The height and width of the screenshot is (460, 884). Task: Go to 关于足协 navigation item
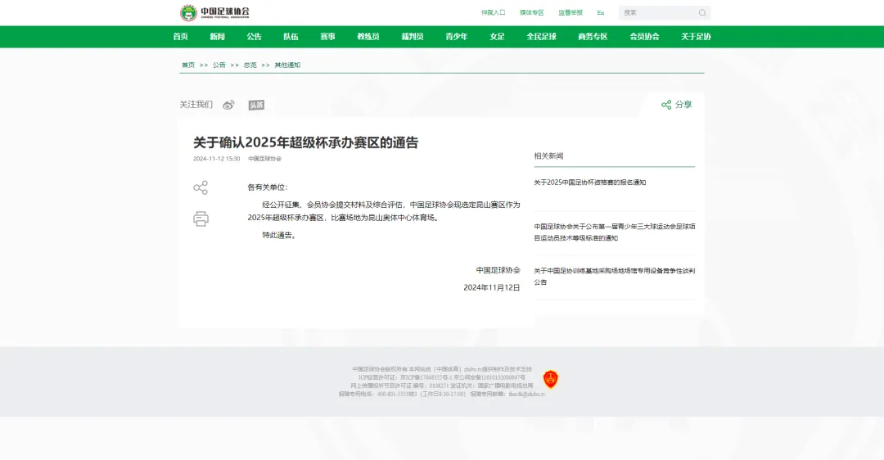pos(696,37)
